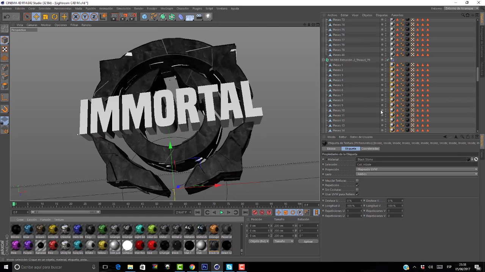485x272 pixels.
Task: Open Render Settings icon
Action: [133, 17]
